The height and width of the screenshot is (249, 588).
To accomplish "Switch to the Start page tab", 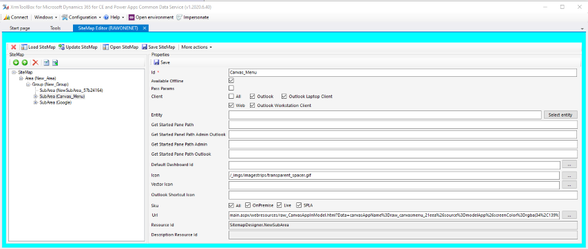I will 19,28.
